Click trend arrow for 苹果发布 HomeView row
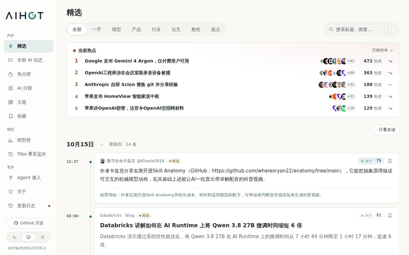Viewport: 409px width, 255px height. (x=390, y=97)
